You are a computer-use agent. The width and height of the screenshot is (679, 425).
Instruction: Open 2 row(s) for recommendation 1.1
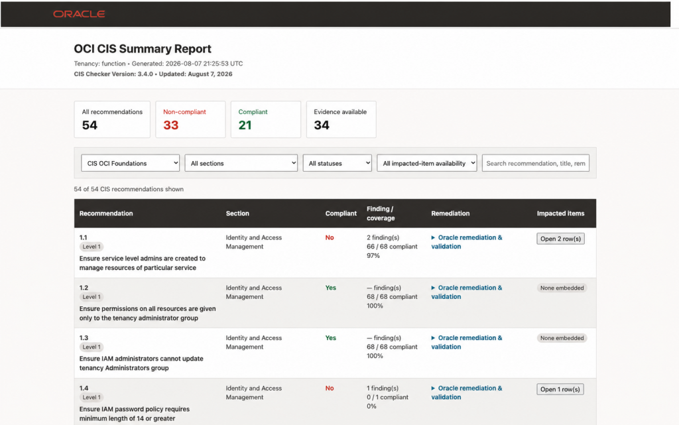pos(560,239)
